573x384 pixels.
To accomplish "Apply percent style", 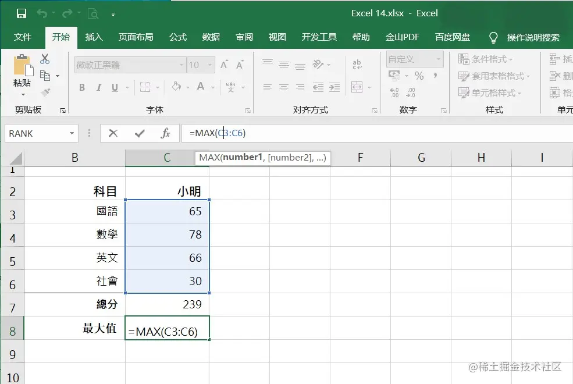I will [x=419, y=76].
